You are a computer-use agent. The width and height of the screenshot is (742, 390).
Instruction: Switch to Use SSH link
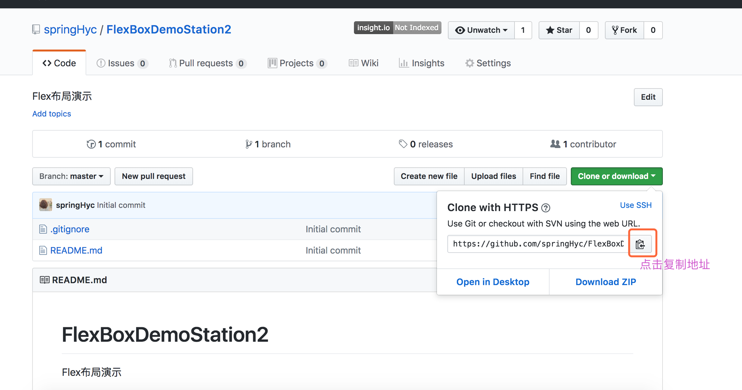635,205
